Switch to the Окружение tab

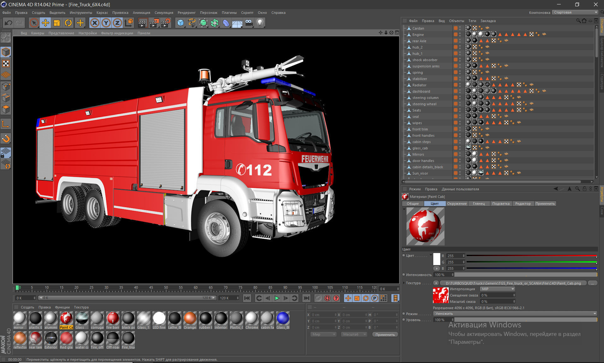tap(457, 204)
